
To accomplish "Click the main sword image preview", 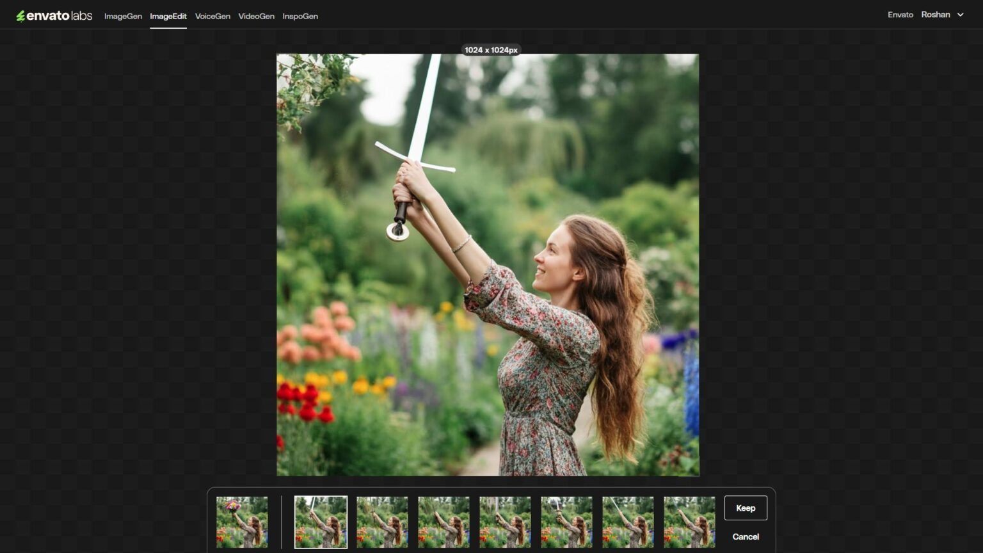I will click(488, 264).
